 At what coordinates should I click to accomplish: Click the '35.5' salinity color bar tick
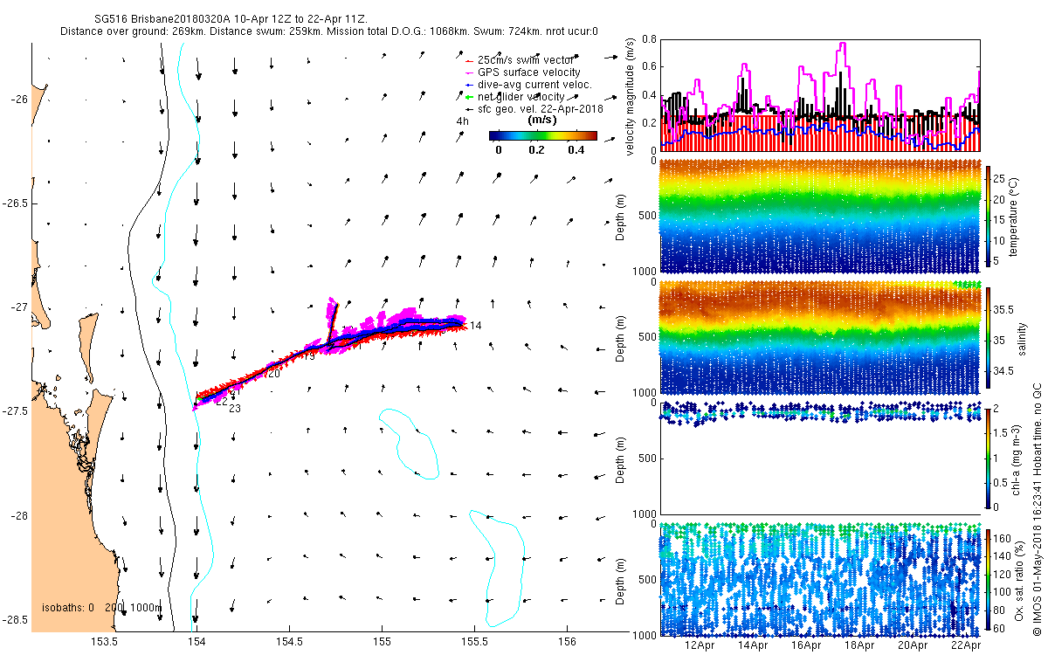click(x=1005, y=310)
